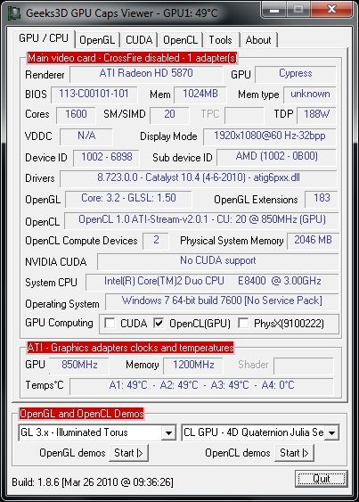The image size is (359, 502).
Task: Expand the GL 3.x Illuminated Torus dropdown
Action: click(x=168, y=432)
